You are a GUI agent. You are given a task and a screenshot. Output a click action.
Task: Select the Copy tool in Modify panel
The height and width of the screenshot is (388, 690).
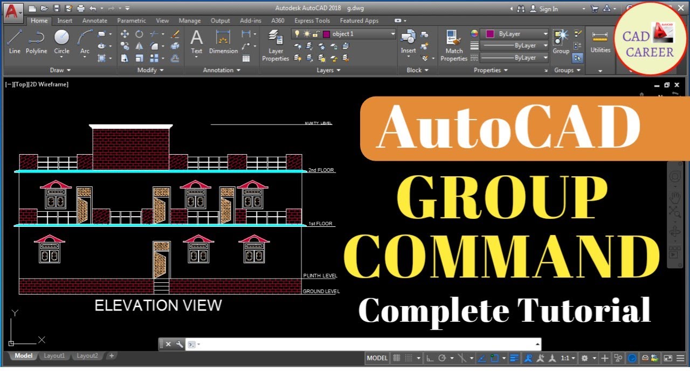click(125, 46)
